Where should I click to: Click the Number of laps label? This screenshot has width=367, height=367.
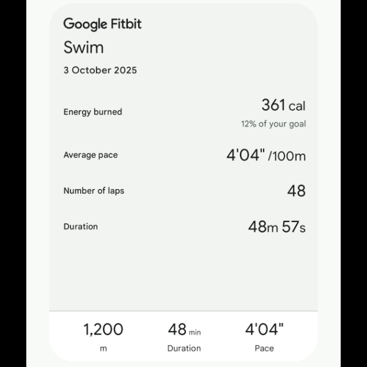click(94, 191)
